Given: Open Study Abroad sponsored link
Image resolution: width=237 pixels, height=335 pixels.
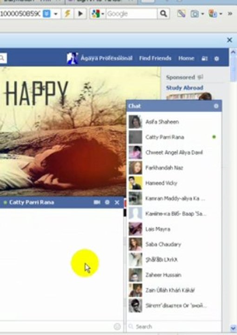Looking at the screenshot, I should 184,87.
